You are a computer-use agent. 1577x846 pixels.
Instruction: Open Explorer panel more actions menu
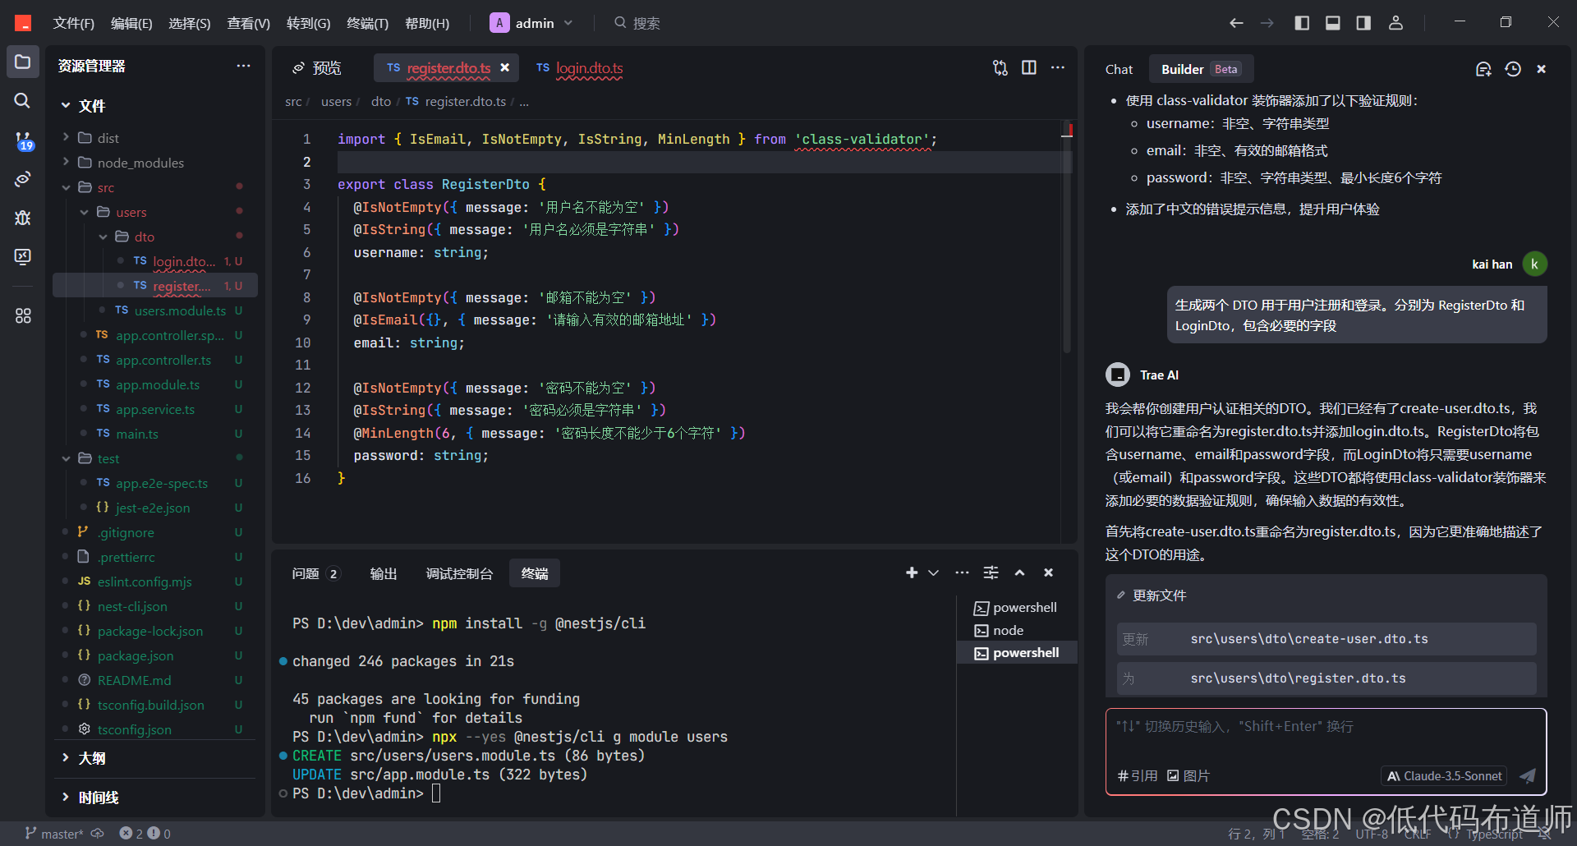pos(243,66)
